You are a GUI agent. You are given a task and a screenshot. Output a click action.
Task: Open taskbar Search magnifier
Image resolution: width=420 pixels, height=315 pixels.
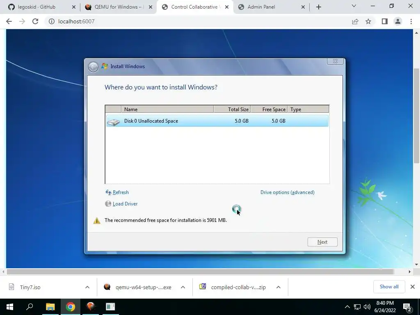point(30,307)
